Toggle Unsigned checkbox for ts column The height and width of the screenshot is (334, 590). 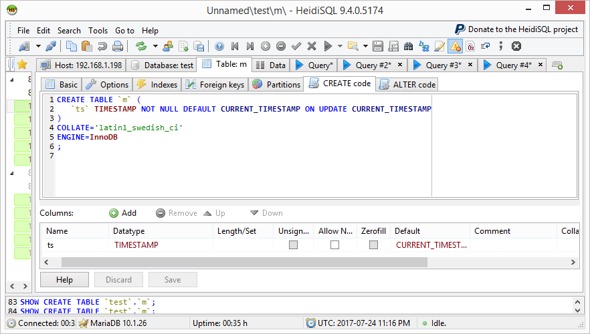click(x=293, y=245)
